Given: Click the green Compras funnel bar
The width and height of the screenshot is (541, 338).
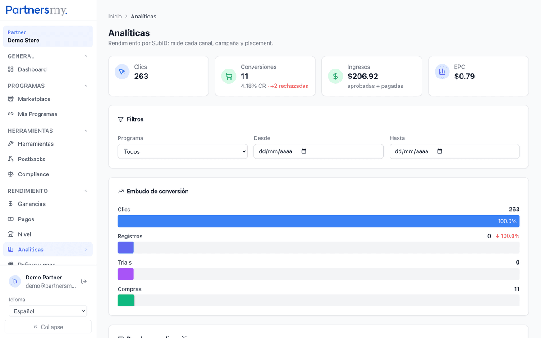Looking at the screenshot, I should click(126, 301).
